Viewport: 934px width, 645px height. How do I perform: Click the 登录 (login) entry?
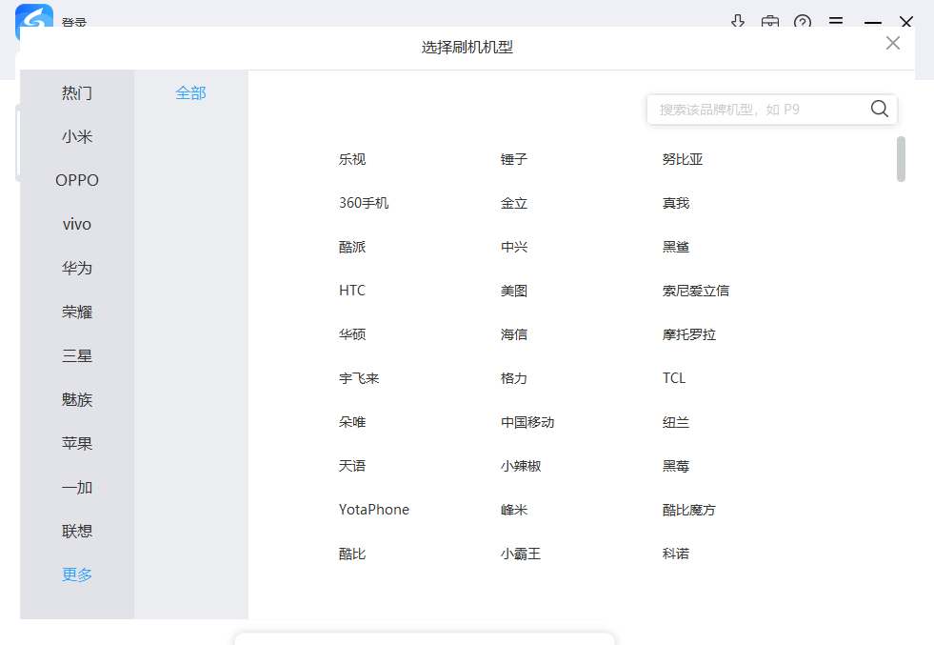tap(74, 21)
